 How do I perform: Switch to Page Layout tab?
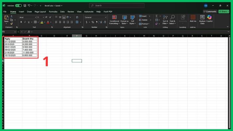tap(40, 12)
